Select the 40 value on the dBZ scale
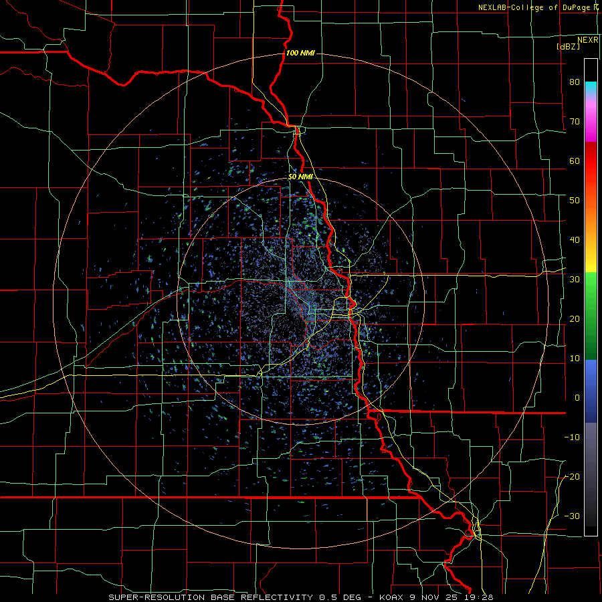This screenshot has height=602, width=602. coord(575,239)
